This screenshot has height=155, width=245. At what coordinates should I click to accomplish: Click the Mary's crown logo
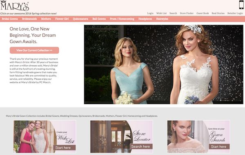pos(15,6)
